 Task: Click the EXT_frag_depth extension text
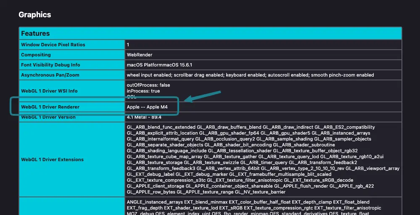[145, 208]
